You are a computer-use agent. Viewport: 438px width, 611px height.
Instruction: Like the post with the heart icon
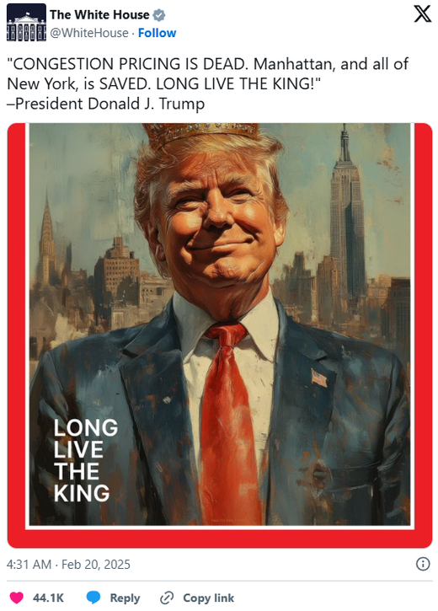(x=16, y=598)
